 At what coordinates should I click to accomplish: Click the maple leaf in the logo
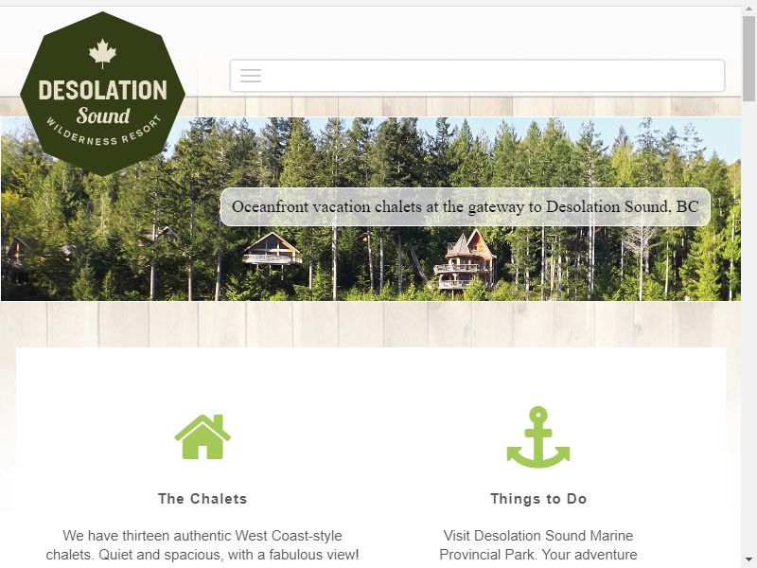pos(103,53)
